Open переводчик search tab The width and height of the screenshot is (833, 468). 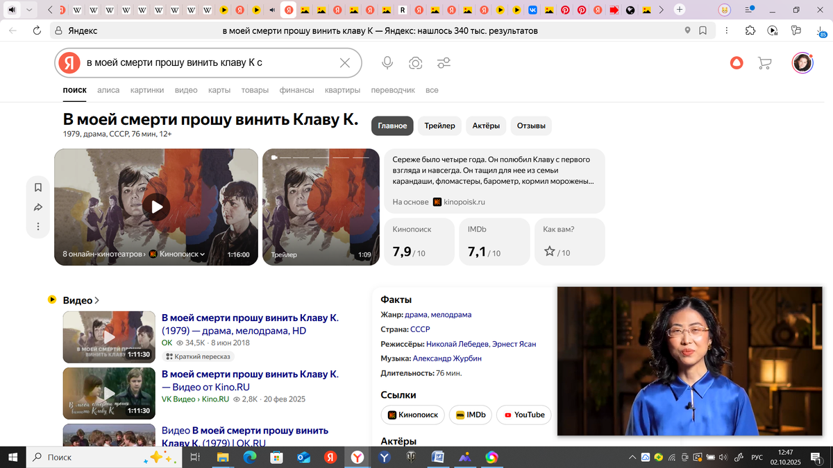click(x=393, y=90)
